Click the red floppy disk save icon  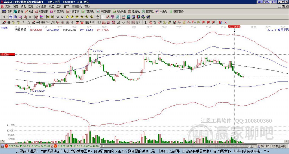pos(138,17)
